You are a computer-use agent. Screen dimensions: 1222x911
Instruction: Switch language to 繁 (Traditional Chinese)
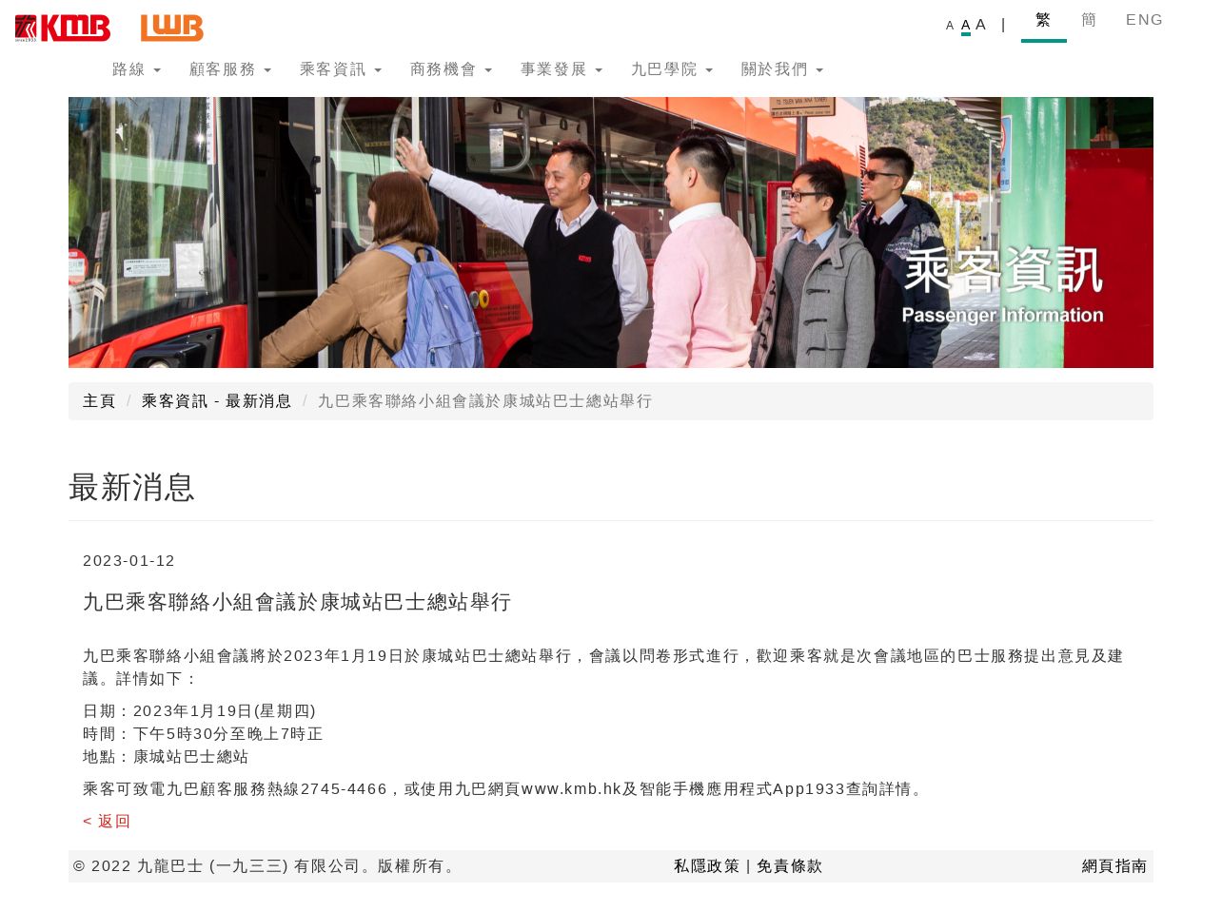coord(1044,20)
